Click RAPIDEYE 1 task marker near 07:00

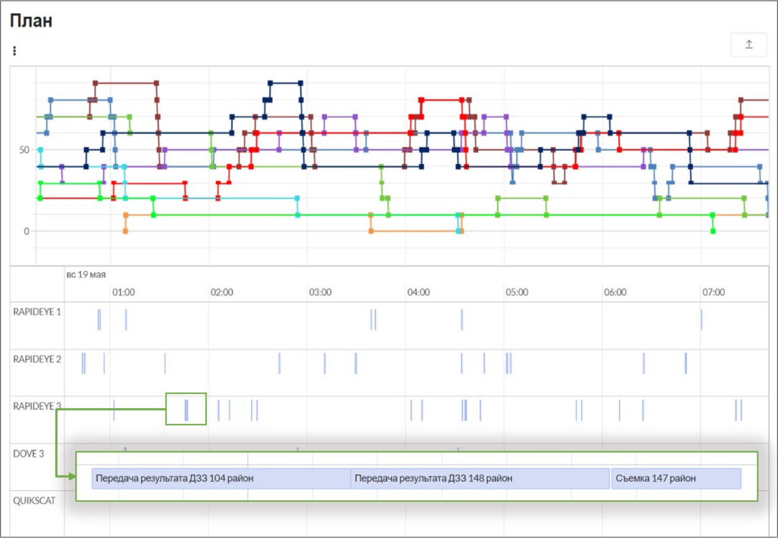click(701, 320)
